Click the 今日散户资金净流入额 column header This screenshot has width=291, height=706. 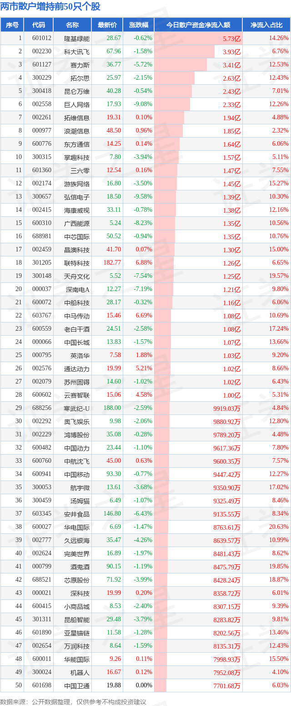(x=198, y=25)
